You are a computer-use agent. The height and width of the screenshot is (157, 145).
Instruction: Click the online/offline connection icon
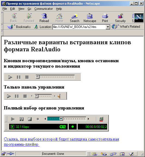11,153
